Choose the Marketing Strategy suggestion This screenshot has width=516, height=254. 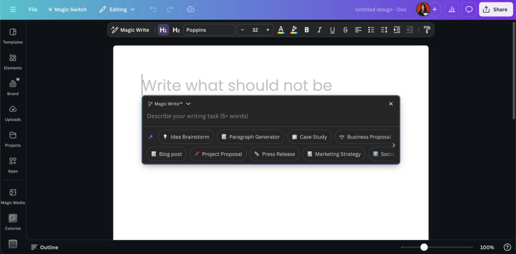click(x=334, y=154)
